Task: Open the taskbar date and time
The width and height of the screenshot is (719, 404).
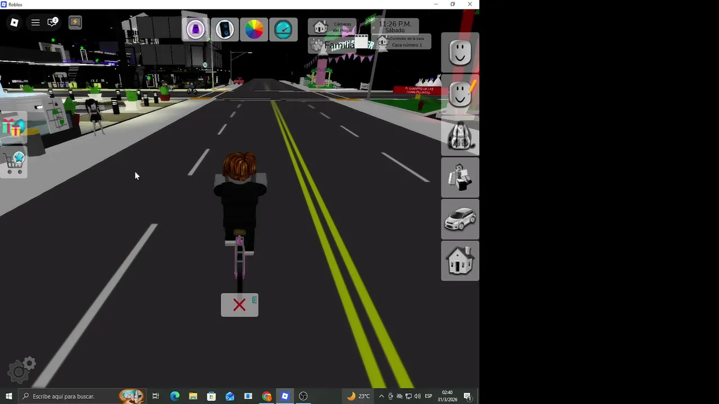Action: tap(447, 396)
